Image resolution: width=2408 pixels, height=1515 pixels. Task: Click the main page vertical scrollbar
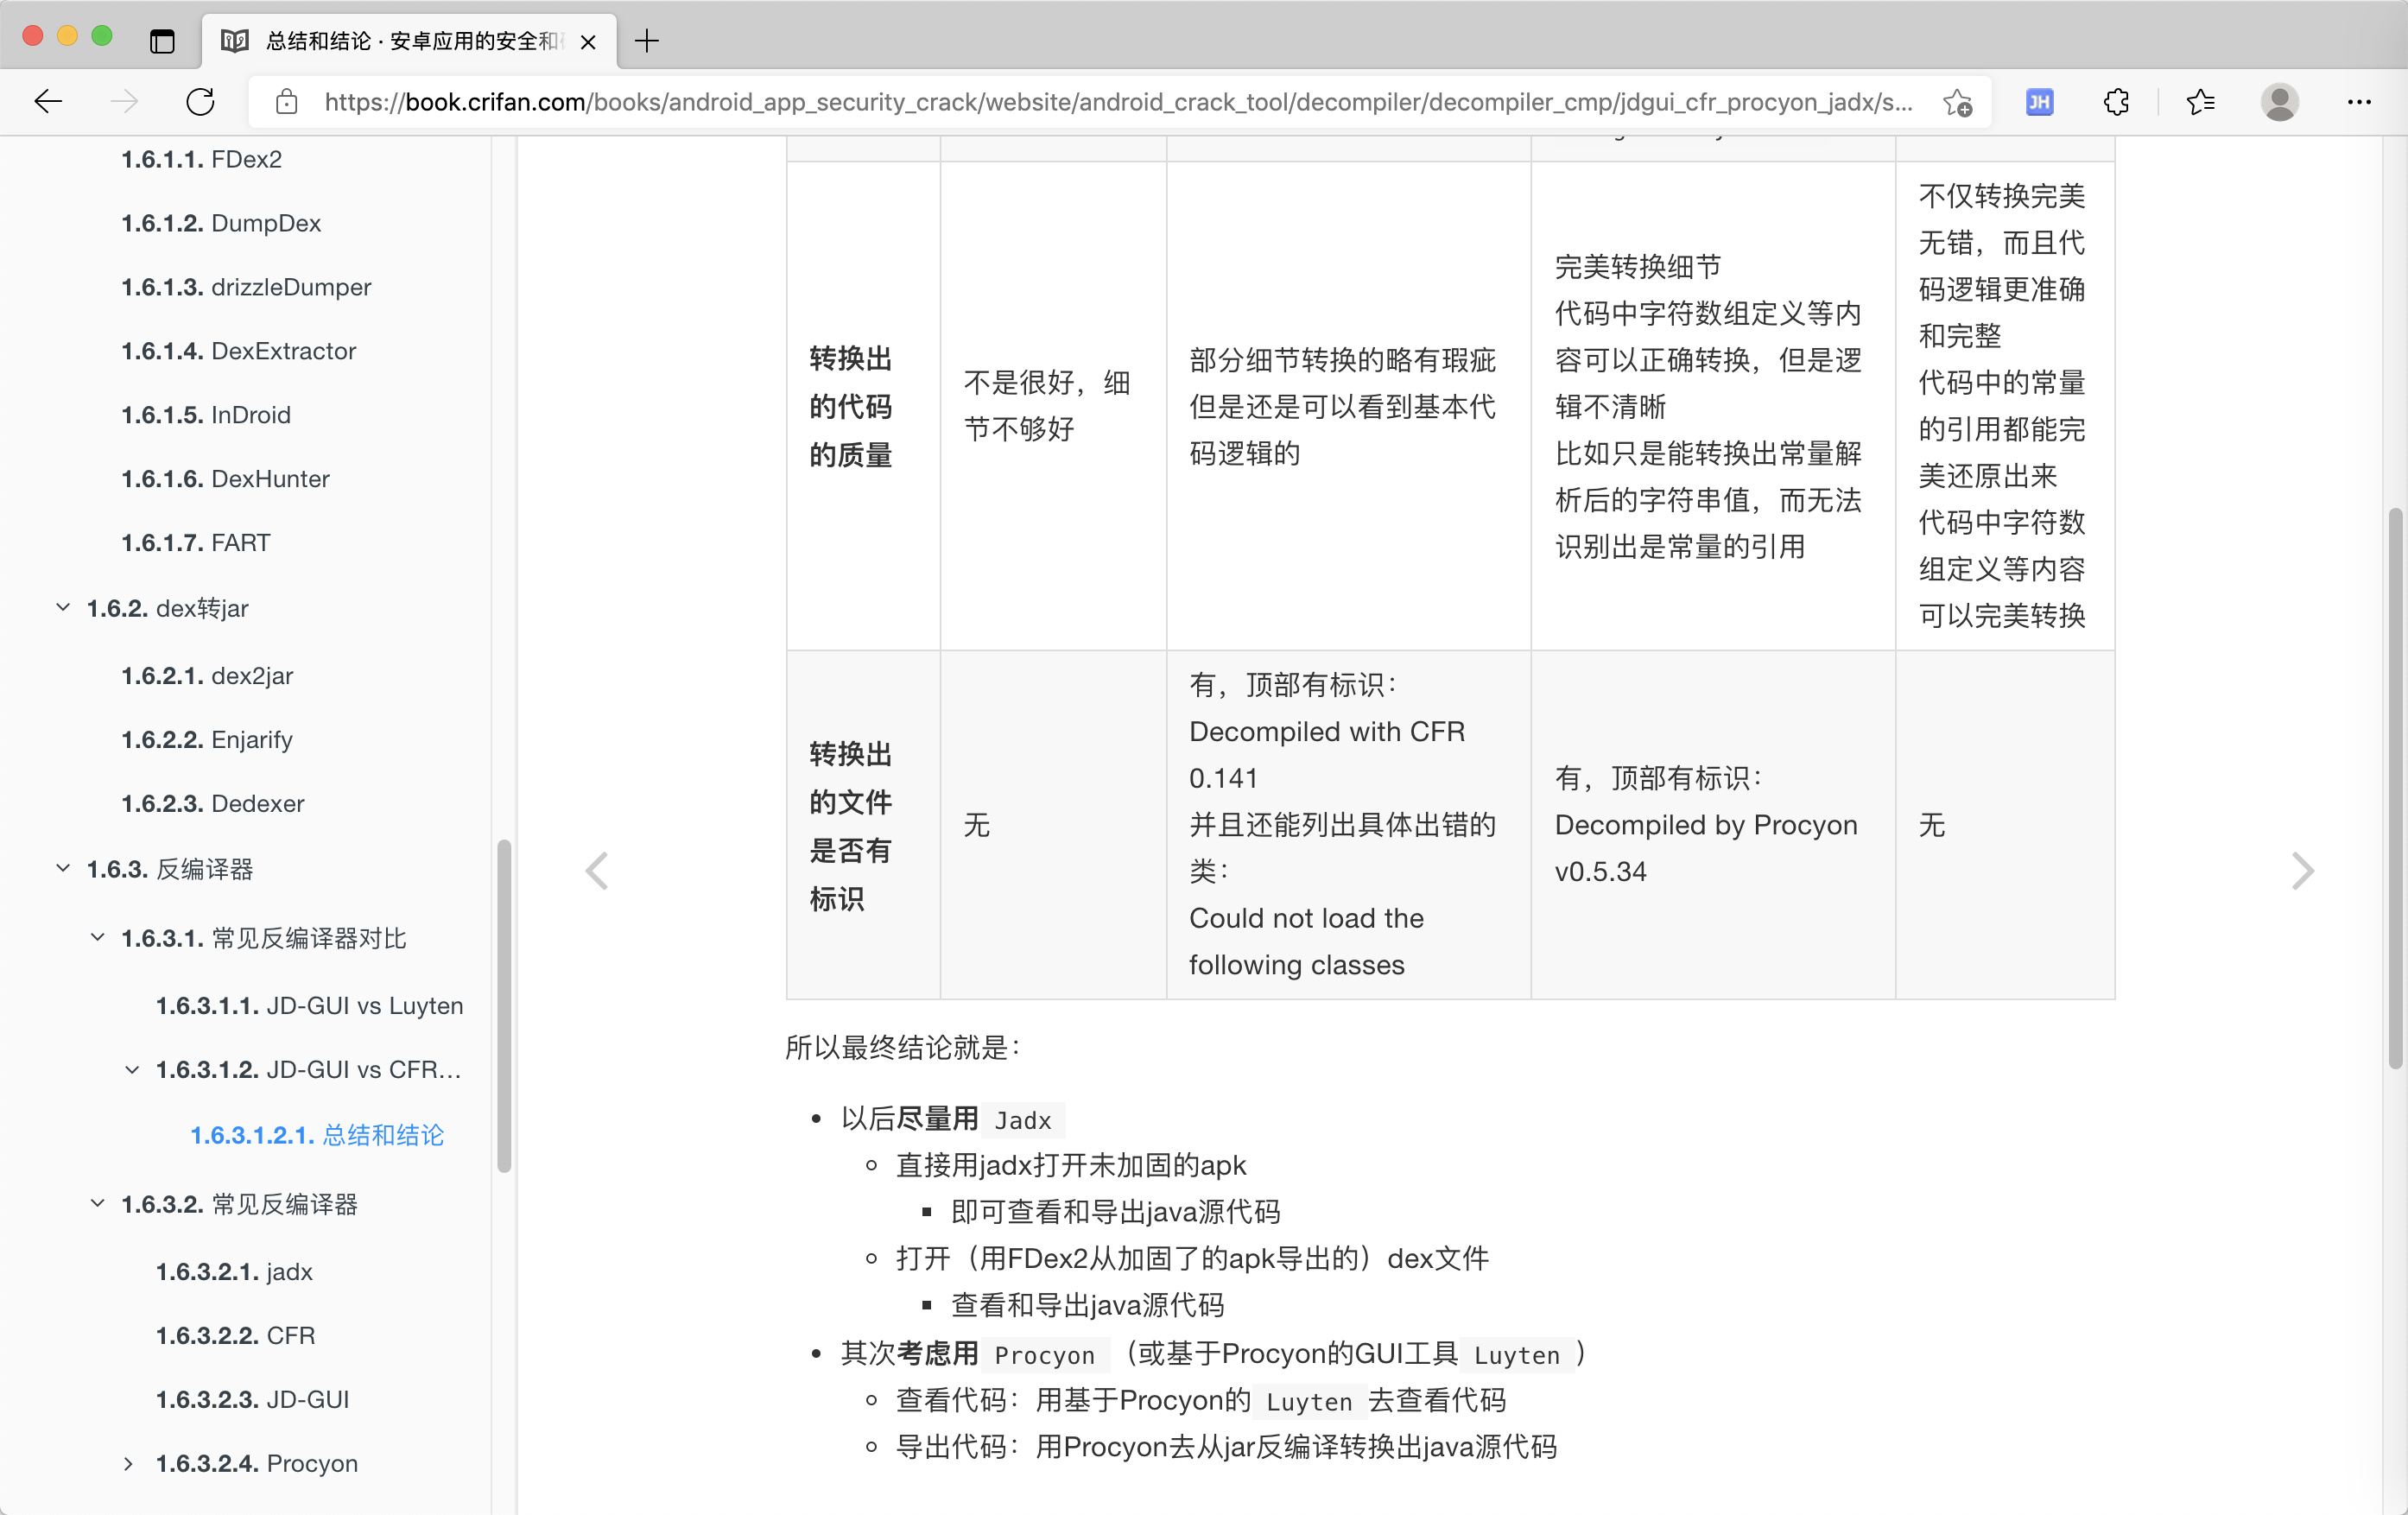2396,788
